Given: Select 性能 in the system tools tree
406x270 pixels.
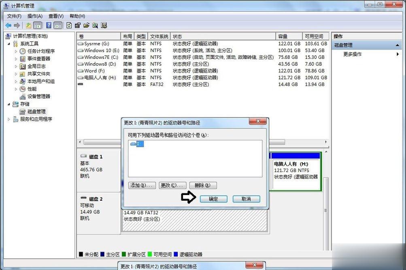Looking at the screenshot, I should pos(32,89).
